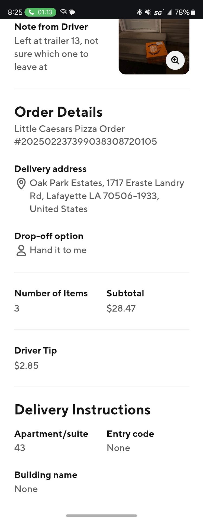The image size is (203, 520).
Task: Tap the Hand it to me option
Action: [x=58, y=250]
